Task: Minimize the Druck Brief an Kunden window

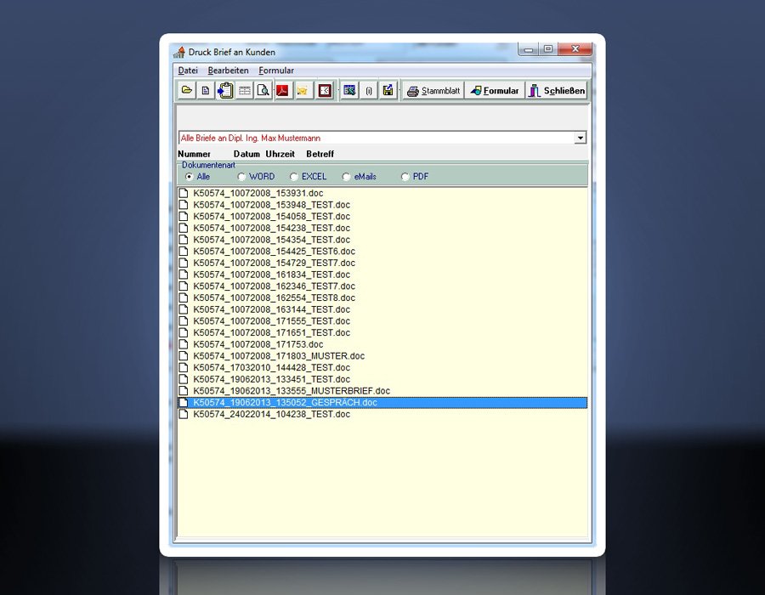Action: (529, 49)
